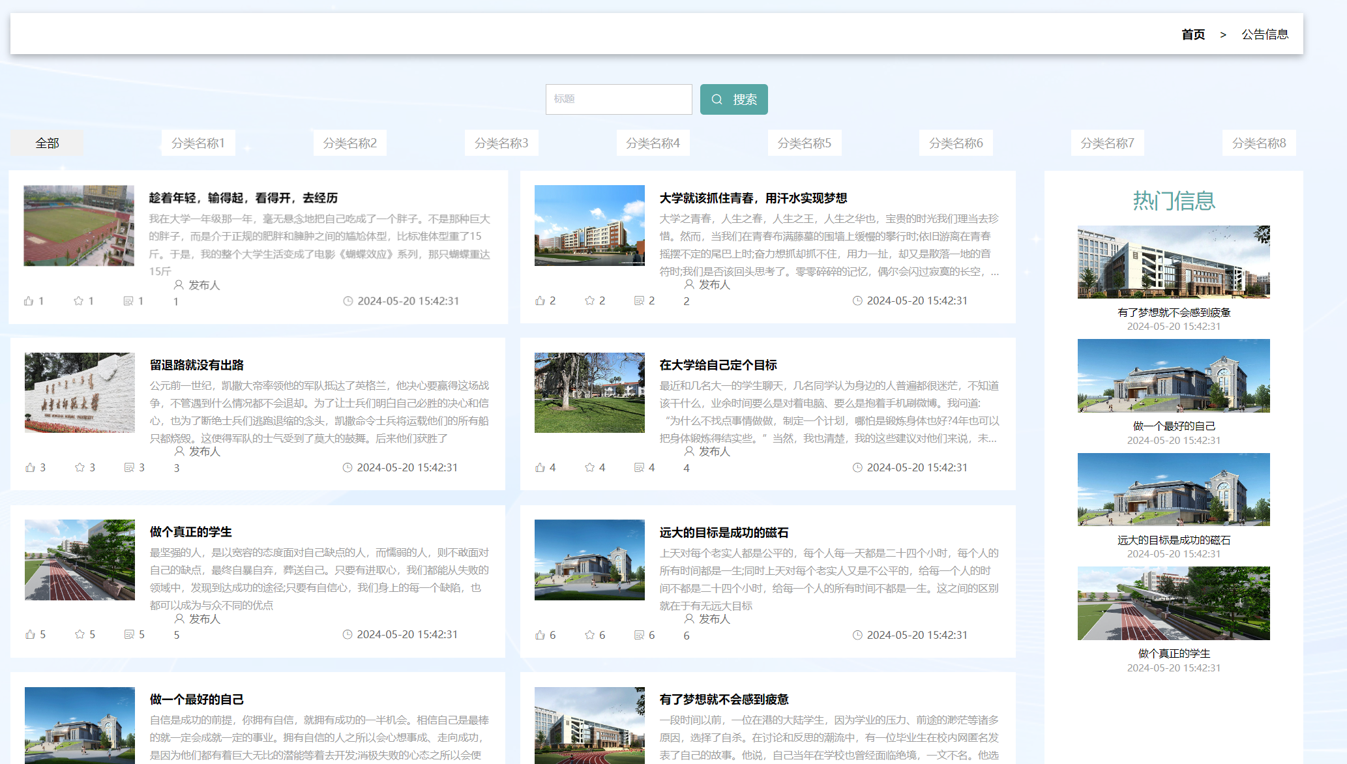Click the 标题 search input field
The image size is (1347, 764).
coord(618,99)
